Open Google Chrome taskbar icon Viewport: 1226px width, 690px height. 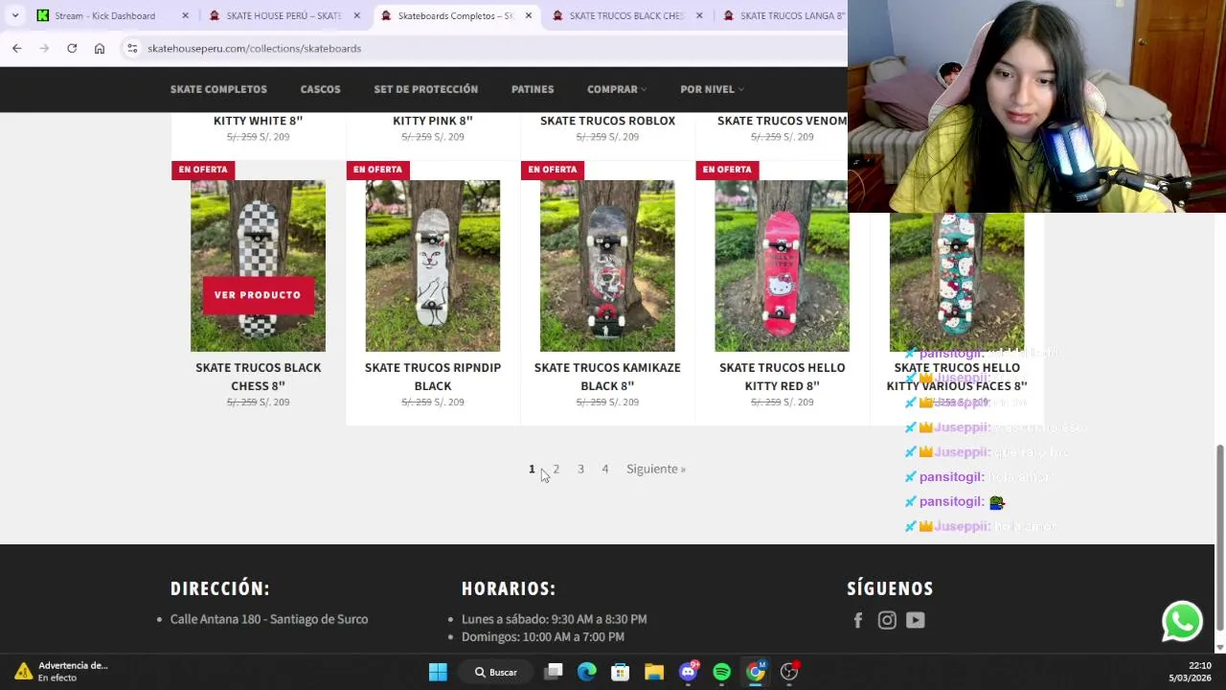coord(756,672)
